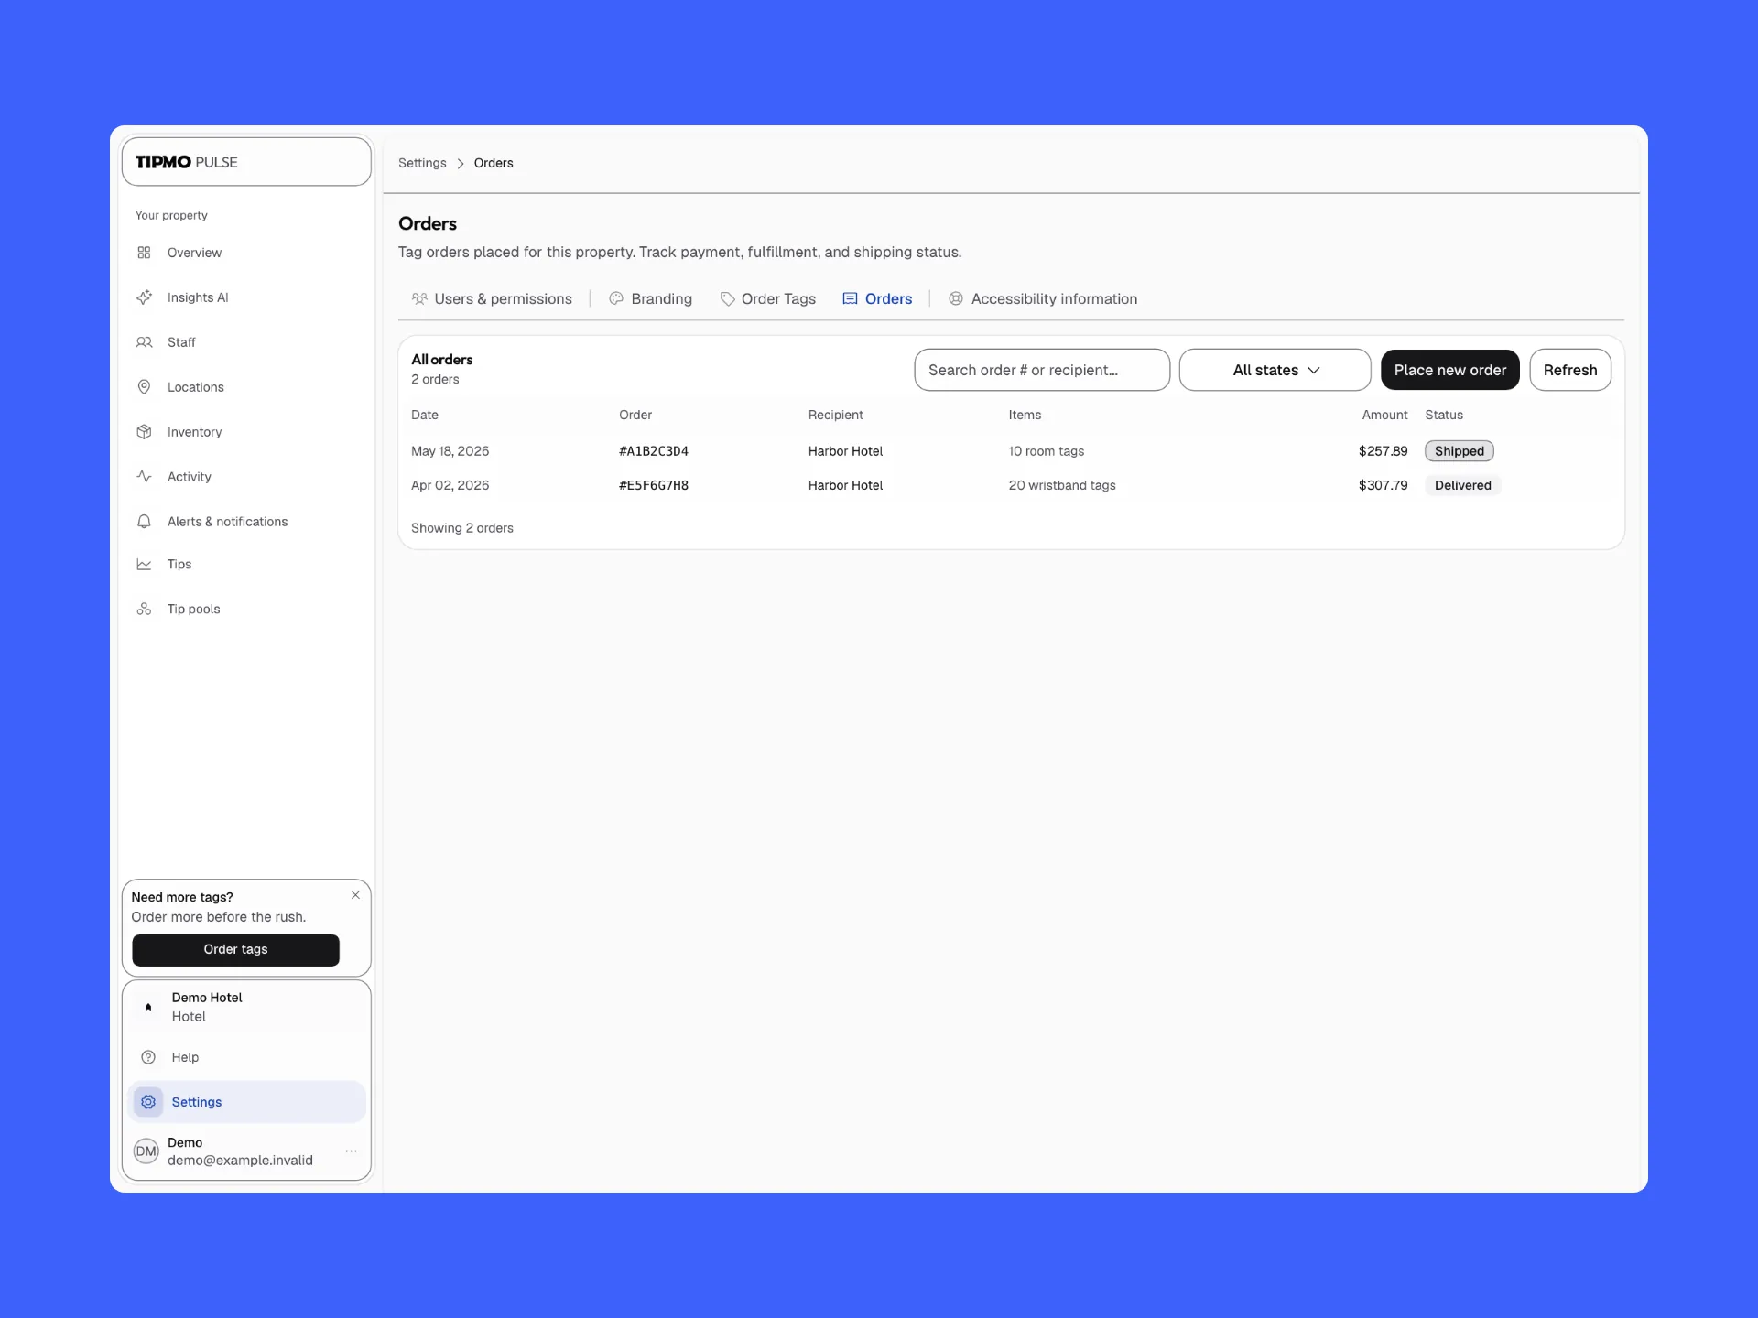Open order #A1B2C3D4
Screen dimensions: 1758x1318
point(654,451)
